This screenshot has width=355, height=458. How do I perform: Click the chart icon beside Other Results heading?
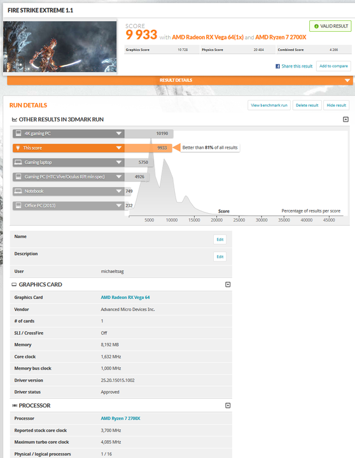[x=15, y=119]
